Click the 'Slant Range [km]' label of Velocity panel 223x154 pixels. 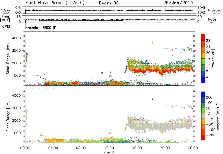8,116
